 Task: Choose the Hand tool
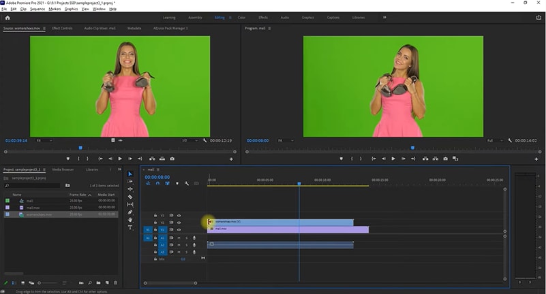(130, 220)
